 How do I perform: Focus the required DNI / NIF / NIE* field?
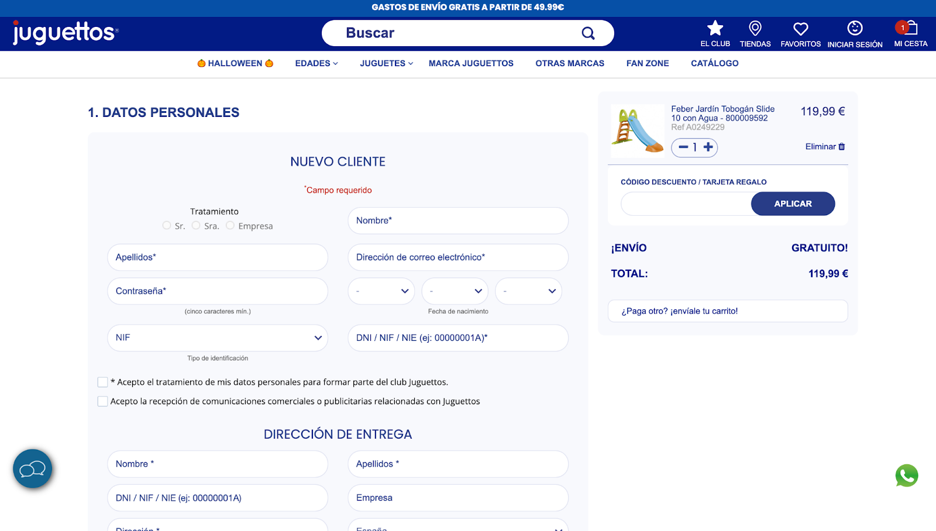click(458, 338)
